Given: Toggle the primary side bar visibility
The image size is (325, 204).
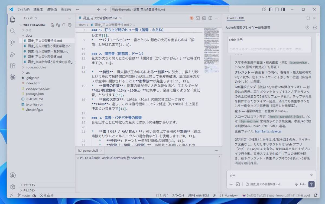Looking at the screenshot, I should click(x=271, y=9).
